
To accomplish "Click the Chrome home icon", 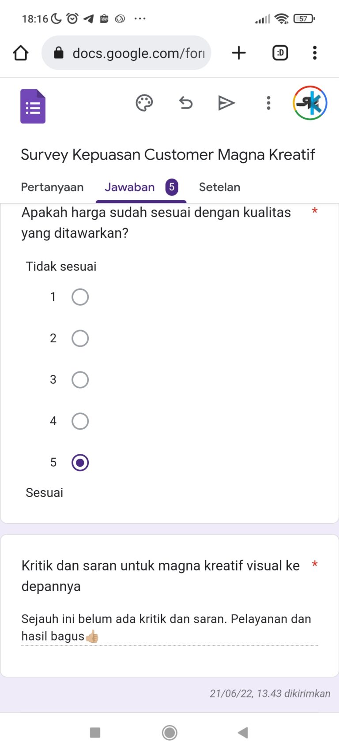I will click(20, 52).
